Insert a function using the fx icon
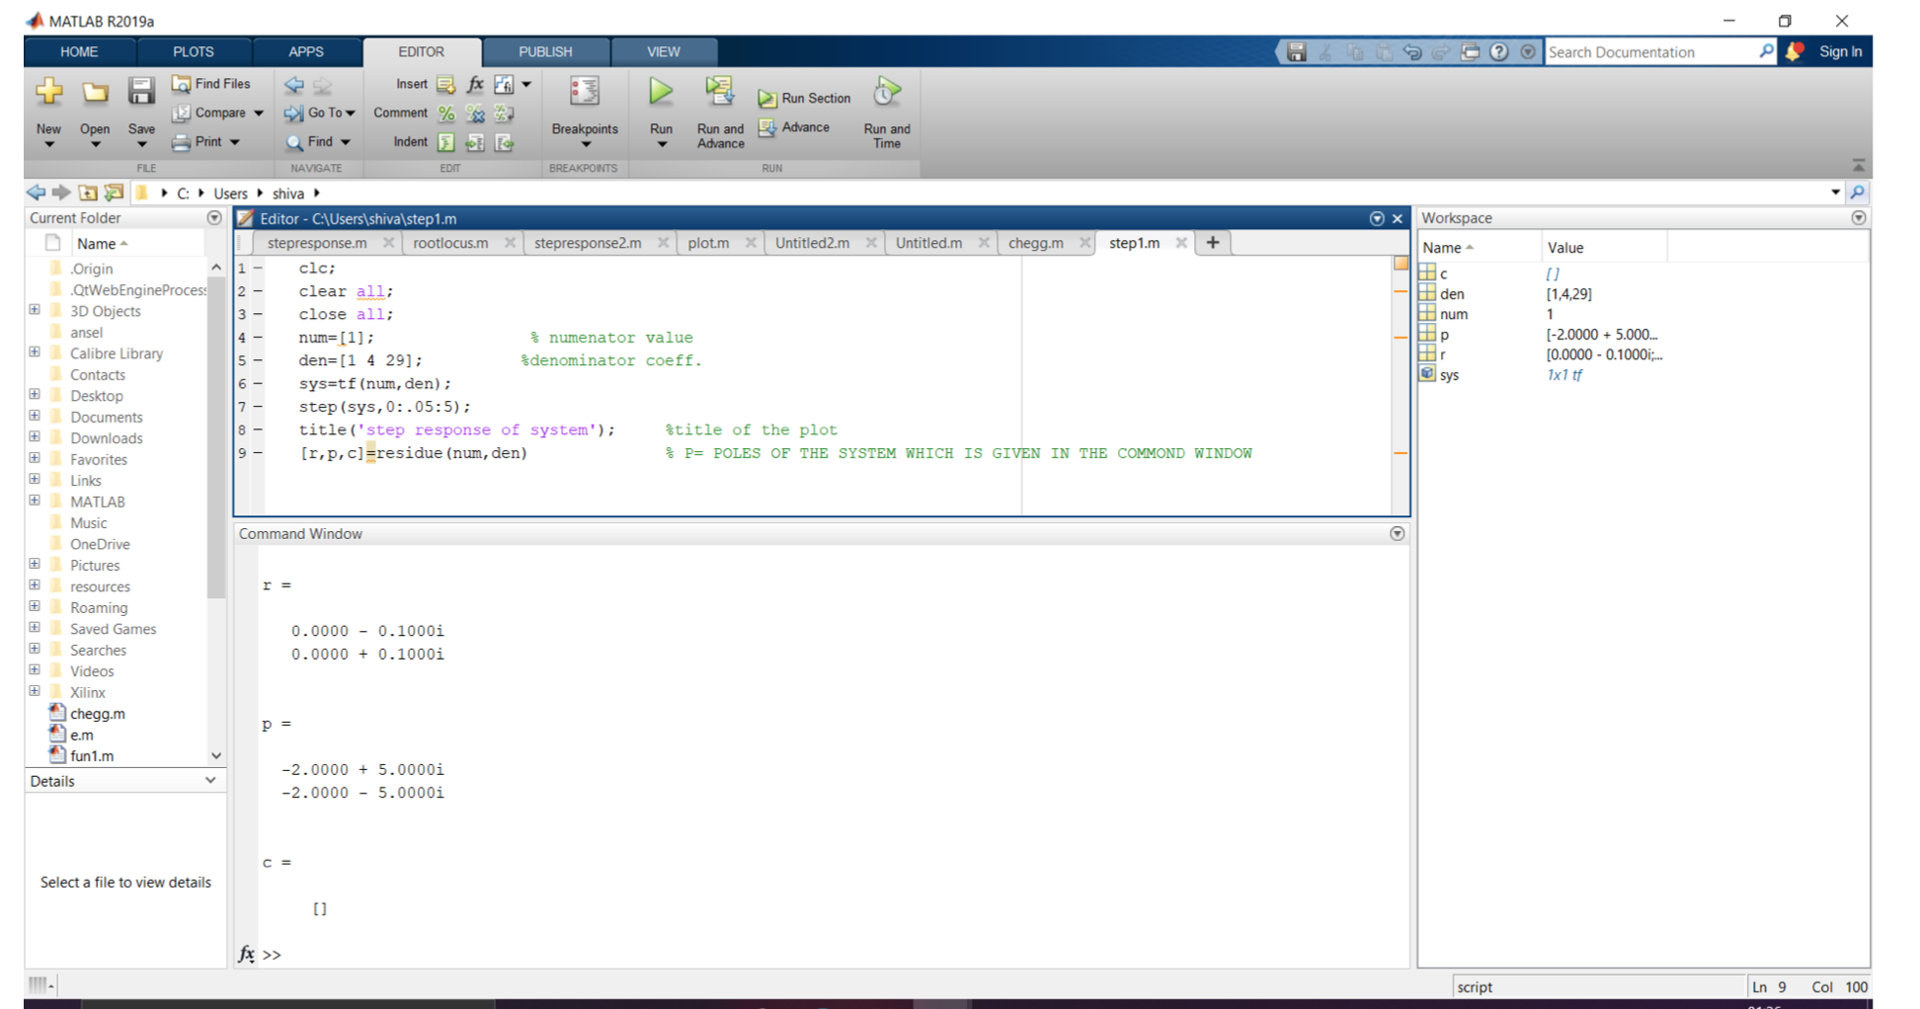The width and height of the screenshot is (1920, 1009). point(475,84)
